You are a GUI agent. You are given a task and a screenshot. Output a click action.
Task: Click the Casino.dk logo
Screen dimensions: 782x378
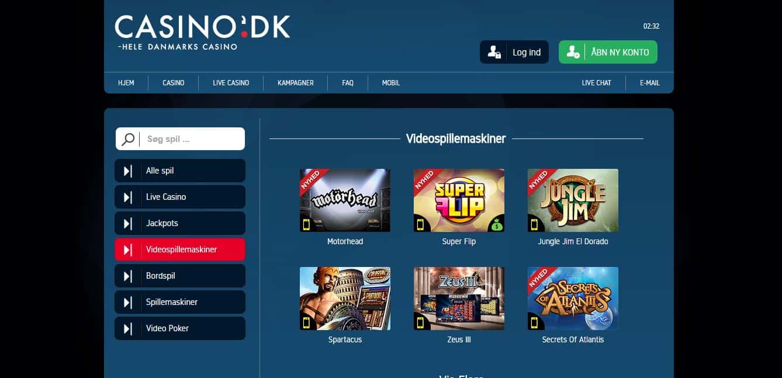point(202,33)
